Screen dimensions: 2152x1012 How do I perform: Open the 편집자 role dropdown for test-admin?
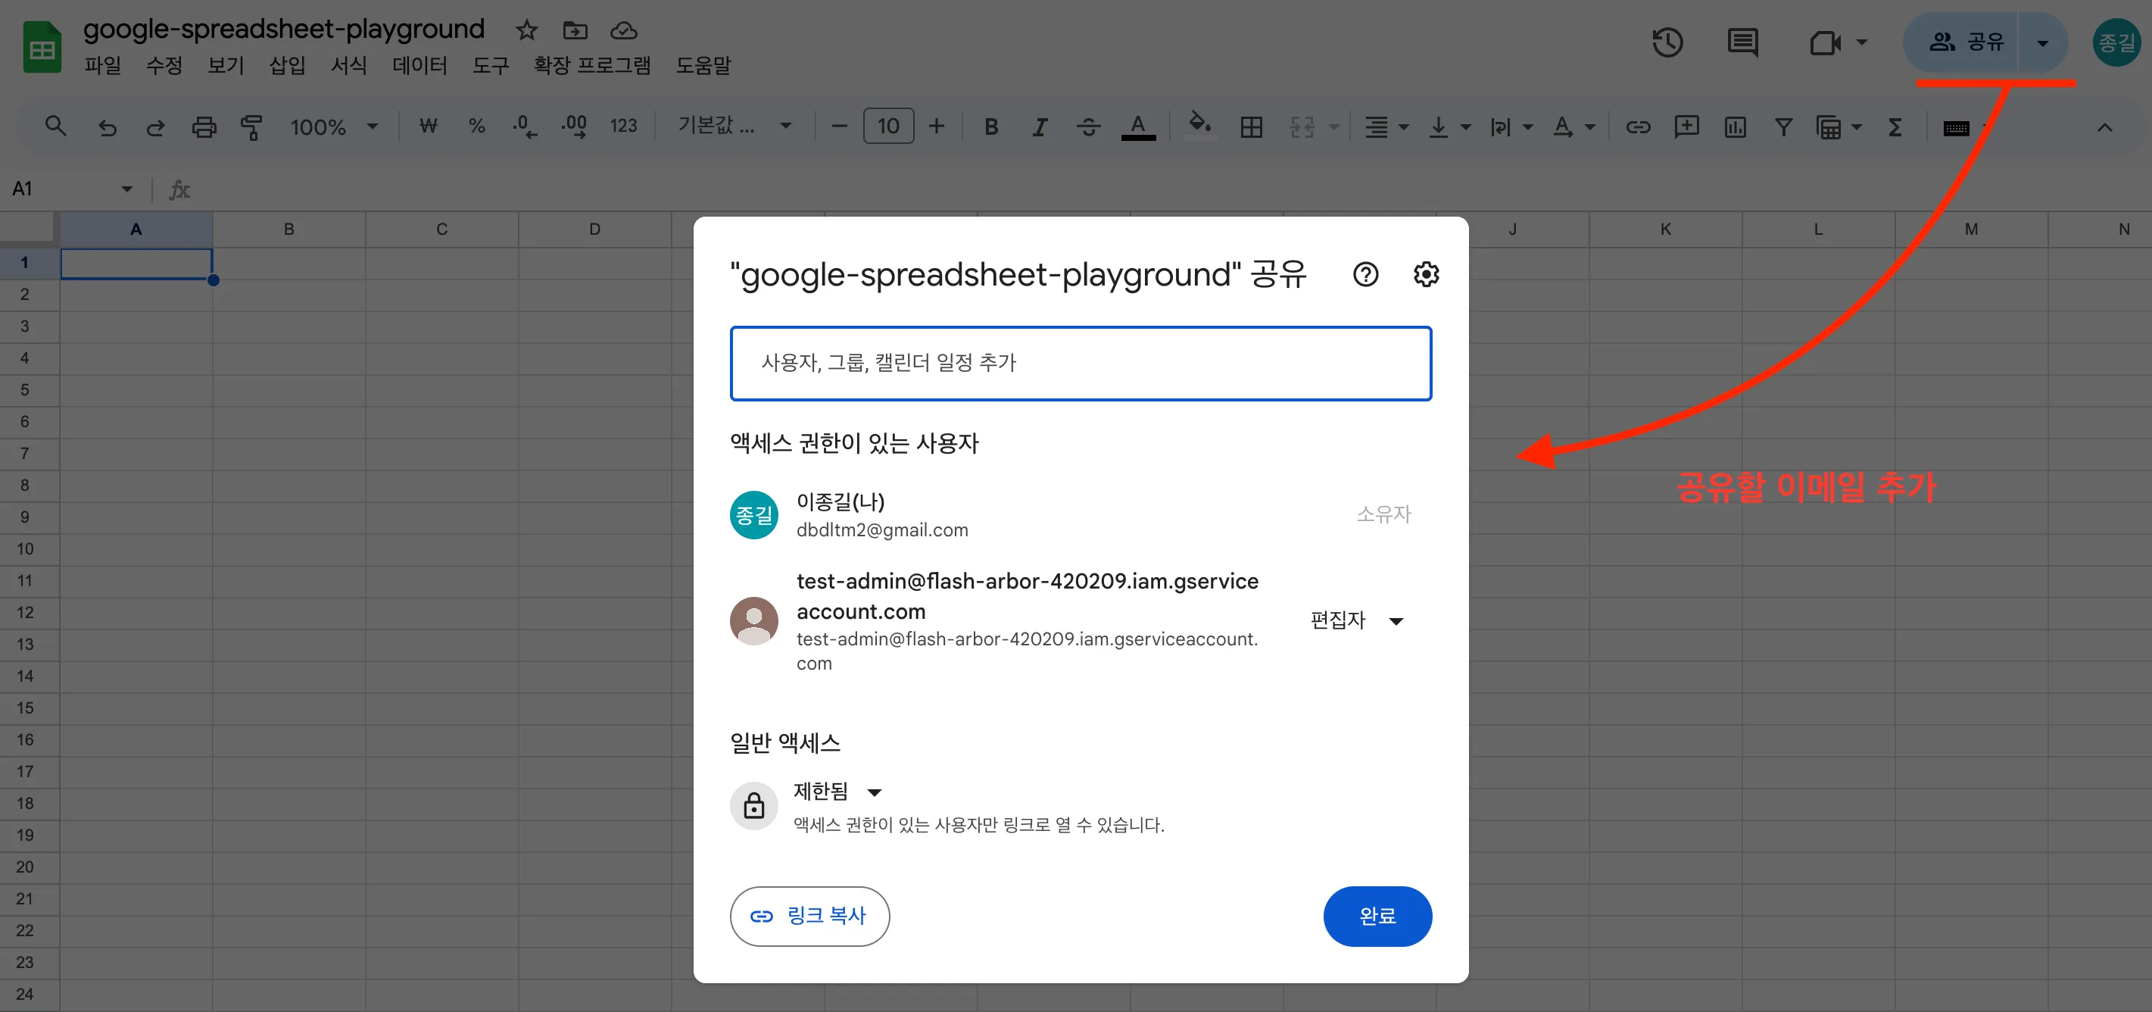(1358, 620)
